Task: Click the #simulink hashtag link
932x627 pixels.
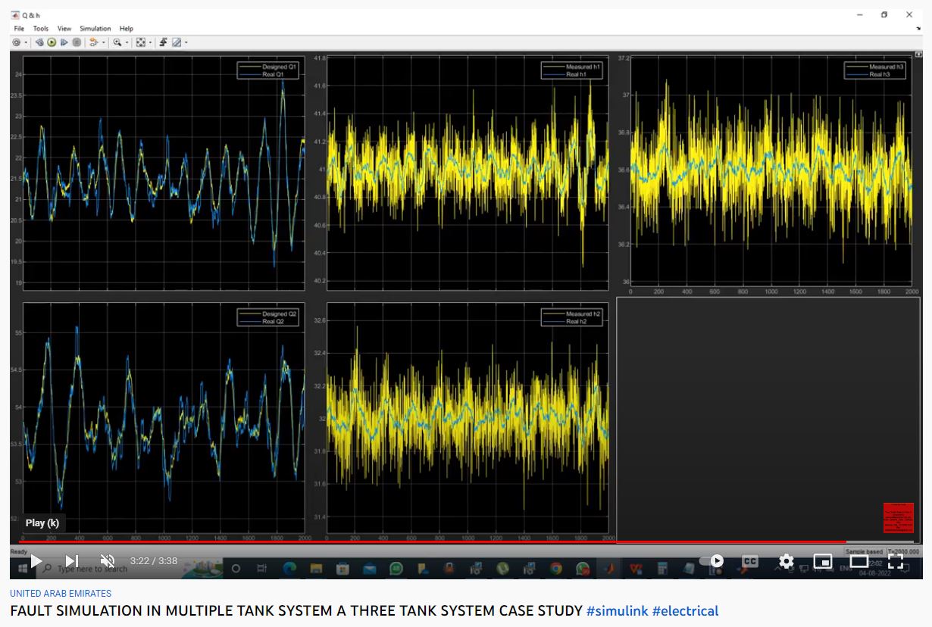Action: [x=617, y=610]
